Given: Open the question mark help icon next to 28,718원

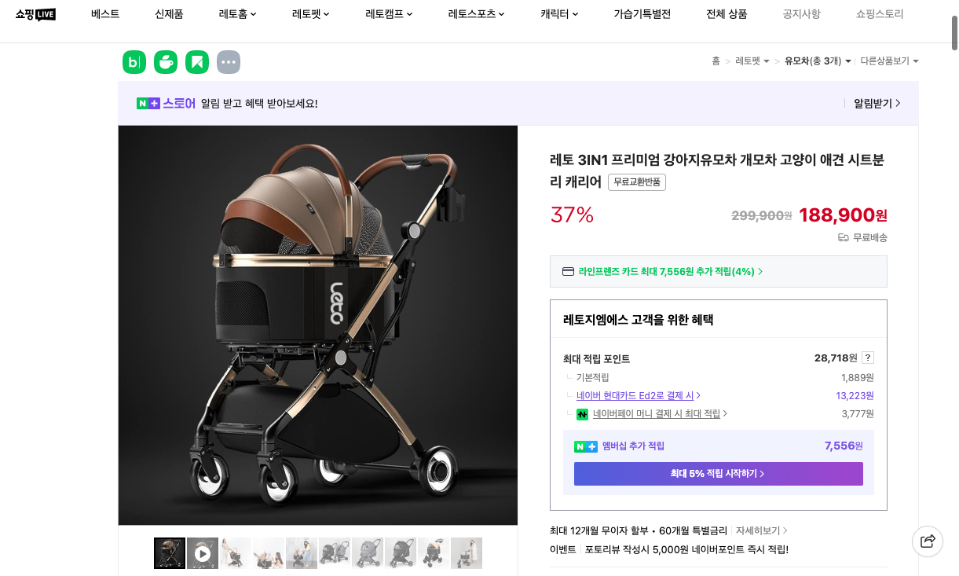Looking at the screenshot, I should (x=866, y=358).
